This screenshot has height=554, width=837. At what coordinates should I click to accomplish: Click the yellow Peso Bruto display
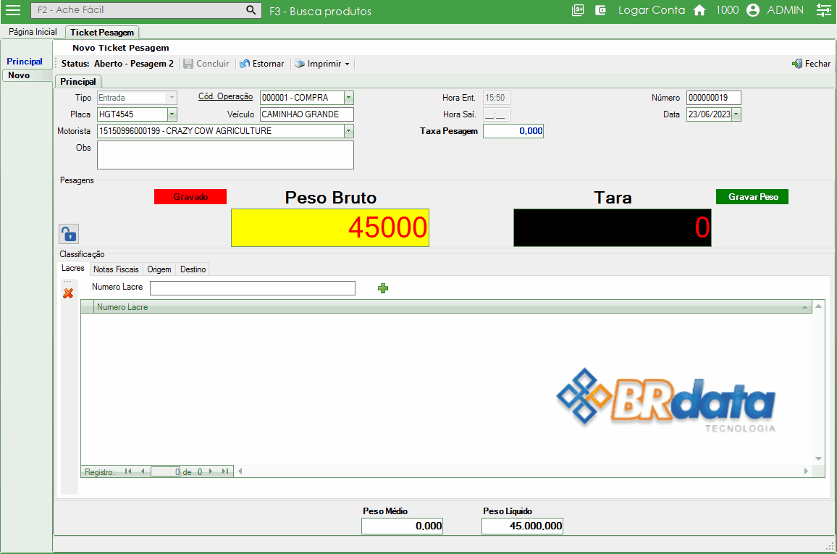[330, 228]
